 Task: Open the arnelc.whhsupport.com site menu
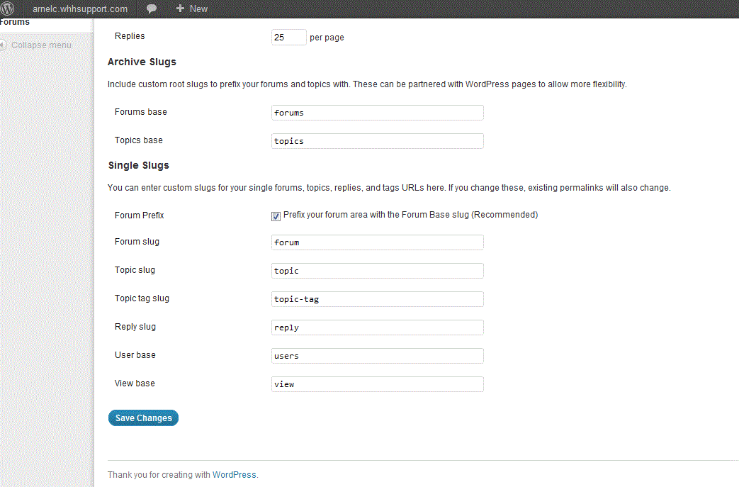(x=79, y=9)
